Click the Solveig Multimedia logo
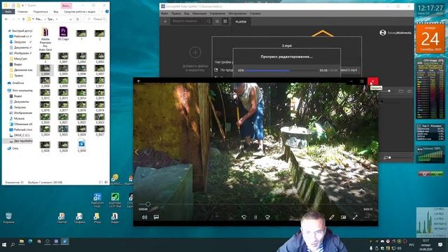Image resolution: width=448 pixels, height=252 pixels. [x=395, y=33]
